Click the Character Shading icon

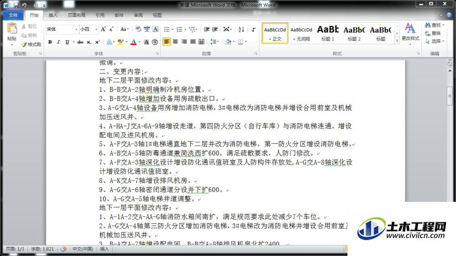click(x=146, y=42)
